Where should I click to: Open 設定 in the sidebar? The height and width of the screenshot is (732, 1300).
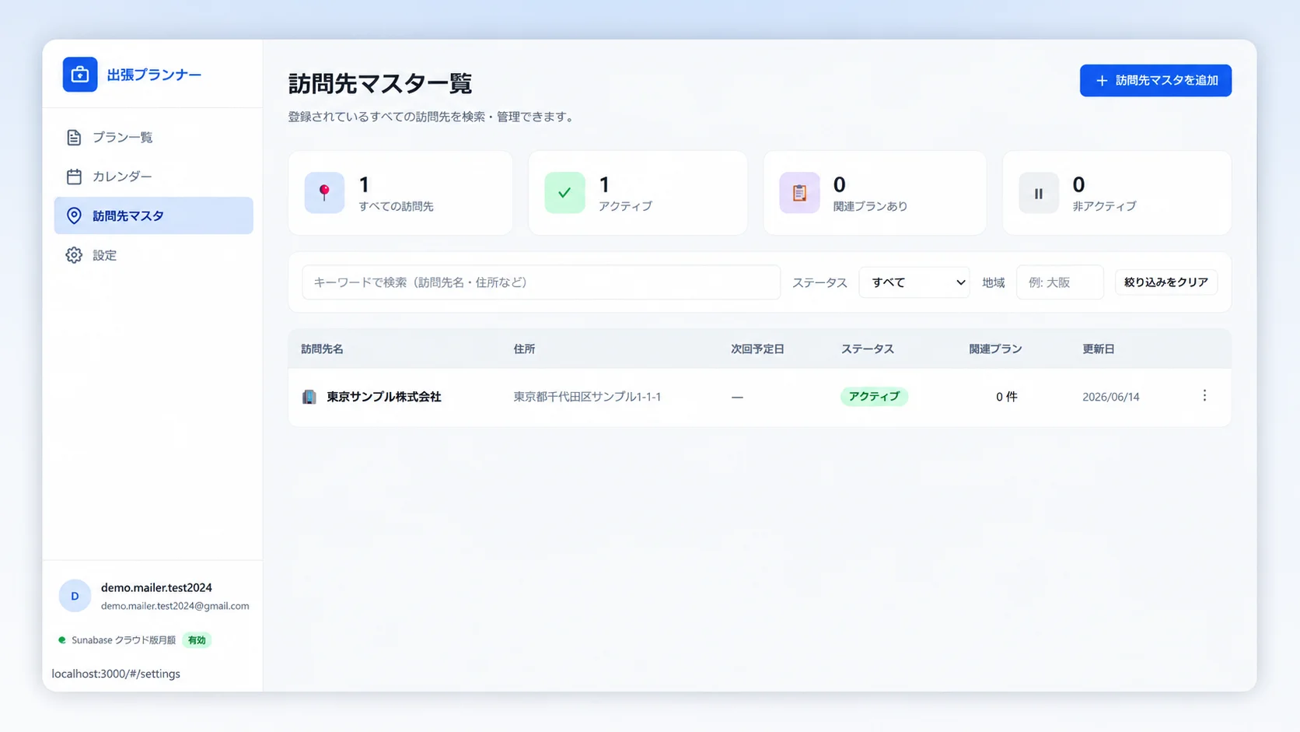(x=153, y=255)
